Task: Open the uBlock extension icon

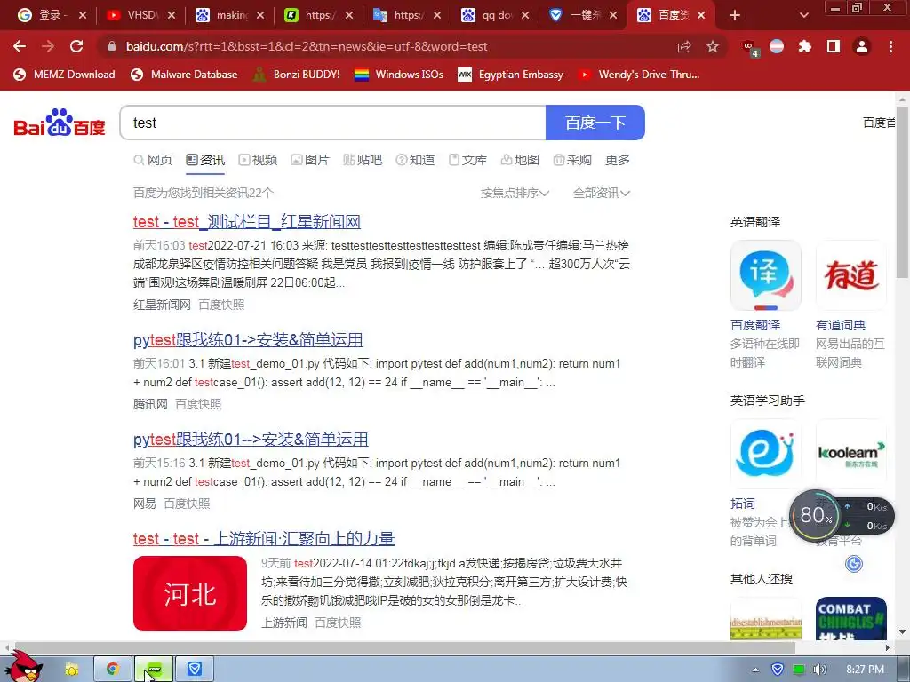Action: pyautogui.click(x=750, y=47)
